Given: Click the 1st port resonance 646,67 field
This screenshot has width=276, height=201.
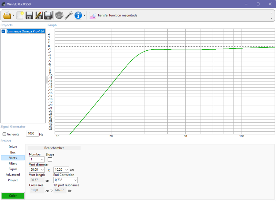Looking at the screenshot, I should [x=60, y=190].
